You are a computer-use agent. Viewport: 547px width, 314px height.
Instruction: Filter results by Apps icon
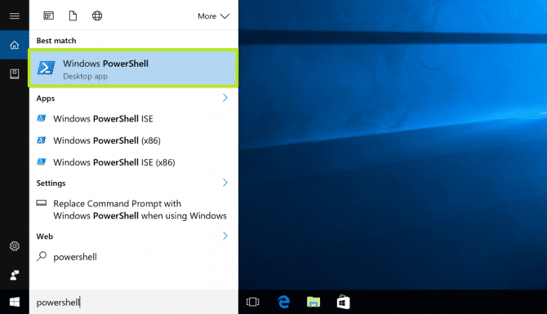(x=48, y=15)
